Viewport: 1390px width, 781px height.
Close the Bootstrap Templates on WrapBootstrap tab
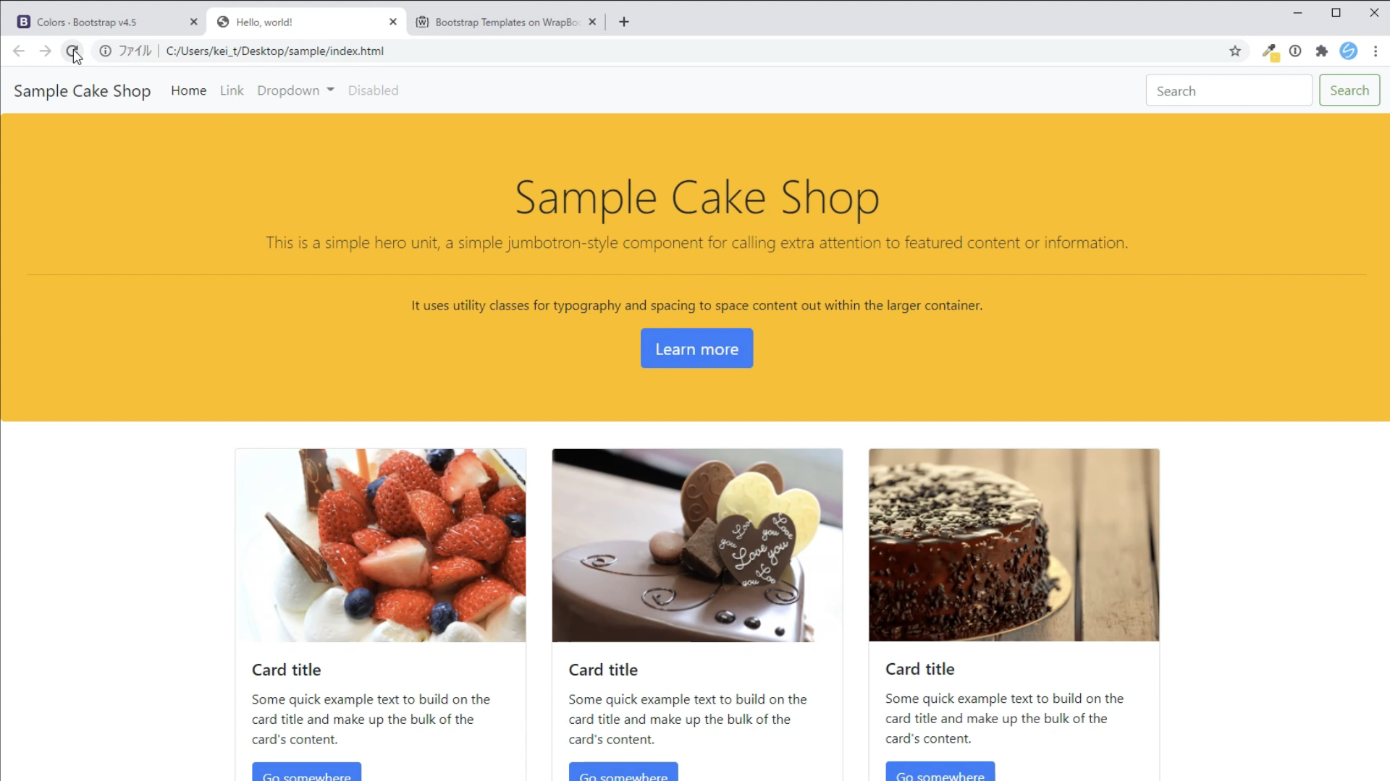pos(592,22)
